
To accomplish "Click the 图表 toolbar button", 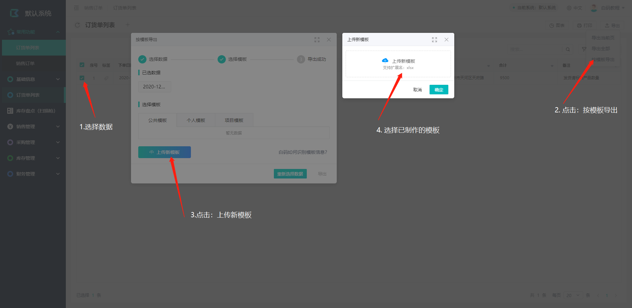I will click(x=557, y=25).
